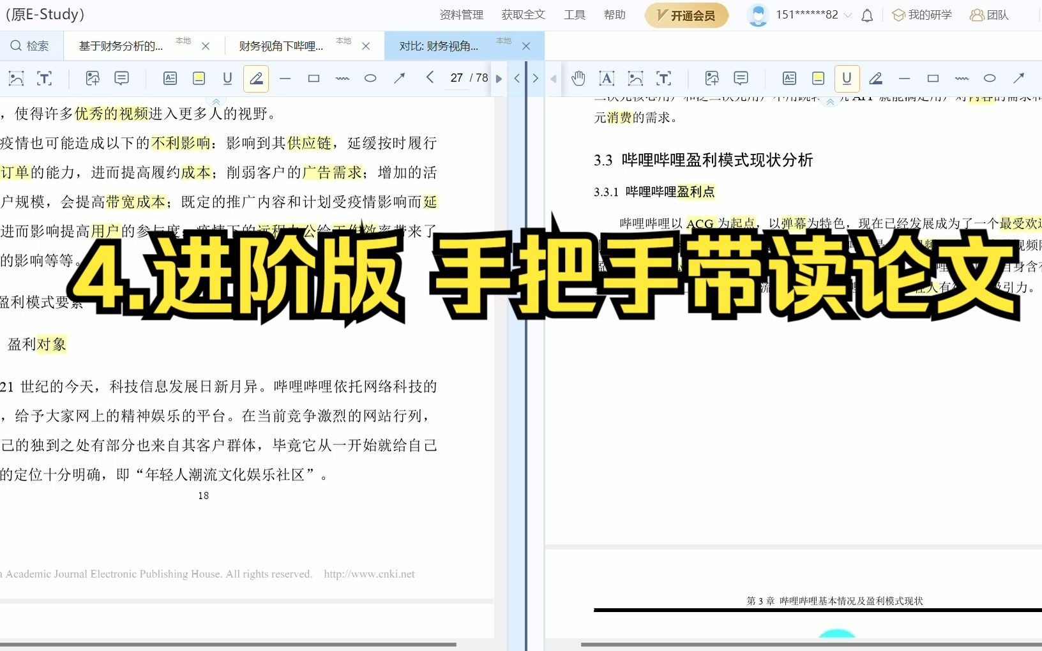Toggle highlighter pen tool in right pane

pyautogui.click(x=875, y=79)
